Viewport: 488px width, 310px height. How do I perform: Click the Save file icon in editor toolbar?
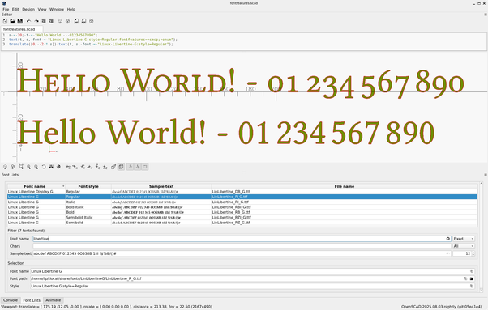pos(20,21)
